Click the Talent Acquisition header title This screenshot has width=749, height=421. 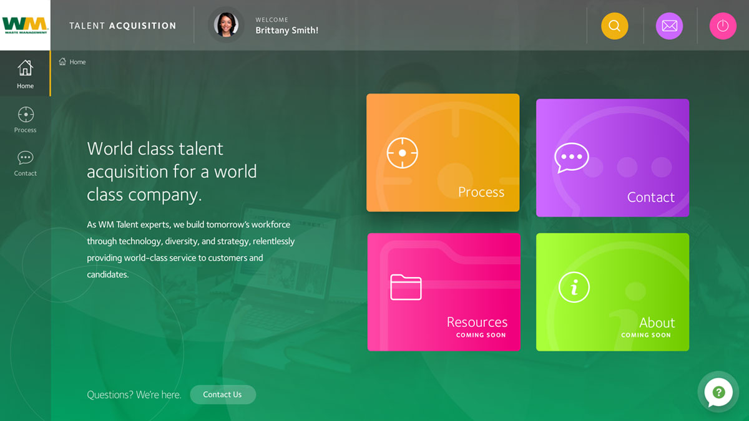[122, 26]
